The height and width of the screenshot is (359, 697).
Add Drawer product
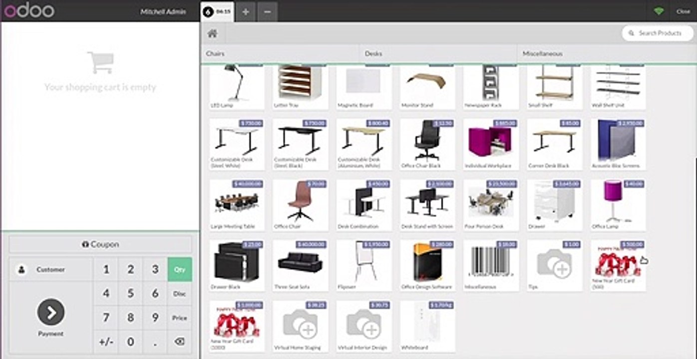[x=555, y=205]
